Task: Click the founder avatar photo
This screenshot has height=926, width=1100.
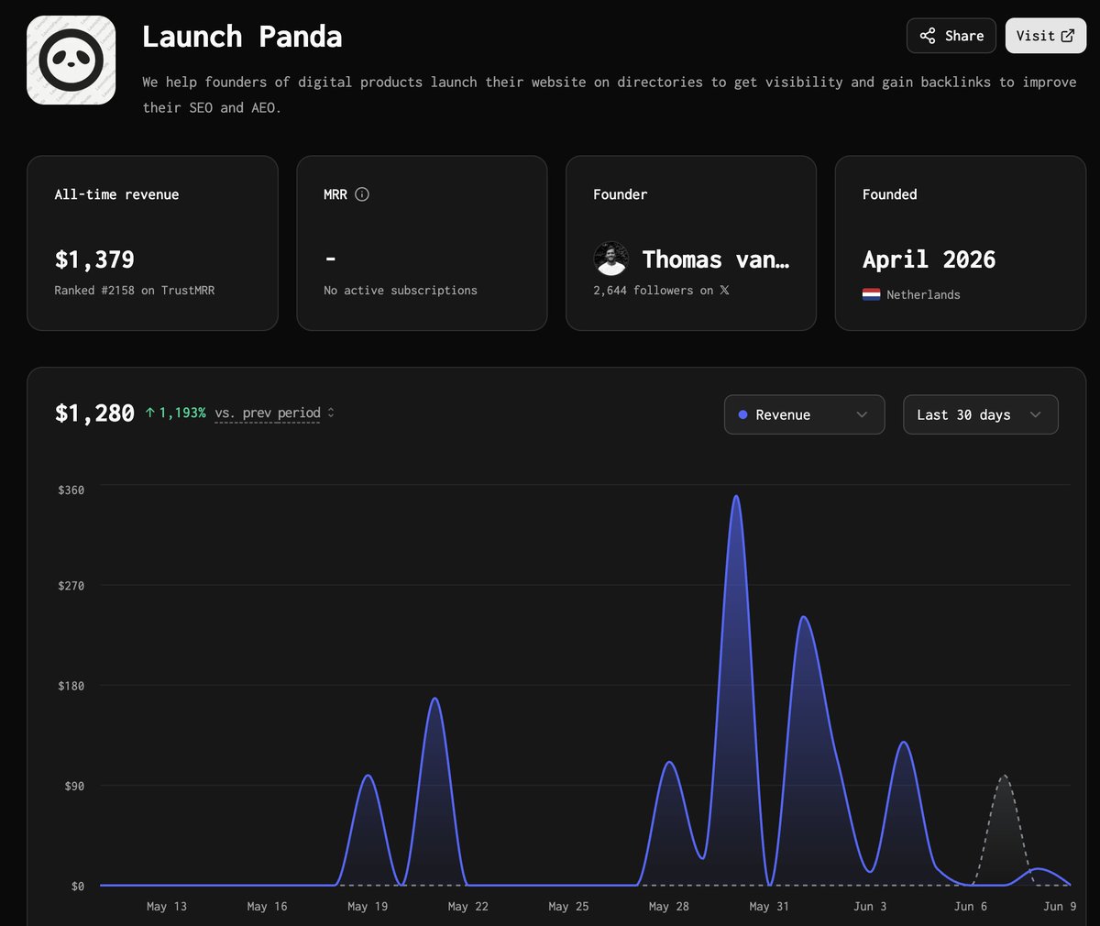Action: click(x=610, y=259)
